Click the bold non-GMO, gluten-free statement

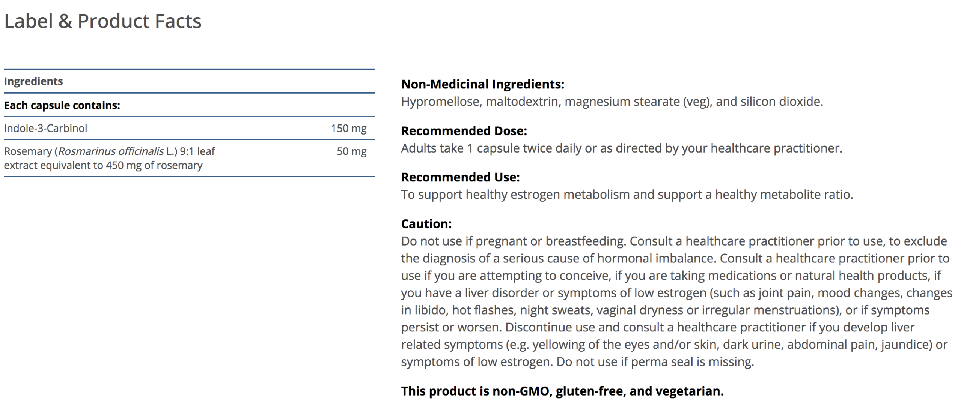point(562,391)
